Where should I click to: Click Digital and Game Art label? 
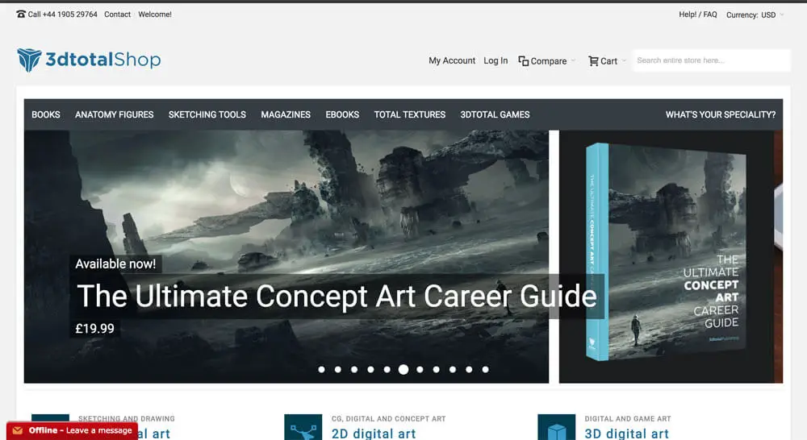pyautogui.click(x=628, y=419)
